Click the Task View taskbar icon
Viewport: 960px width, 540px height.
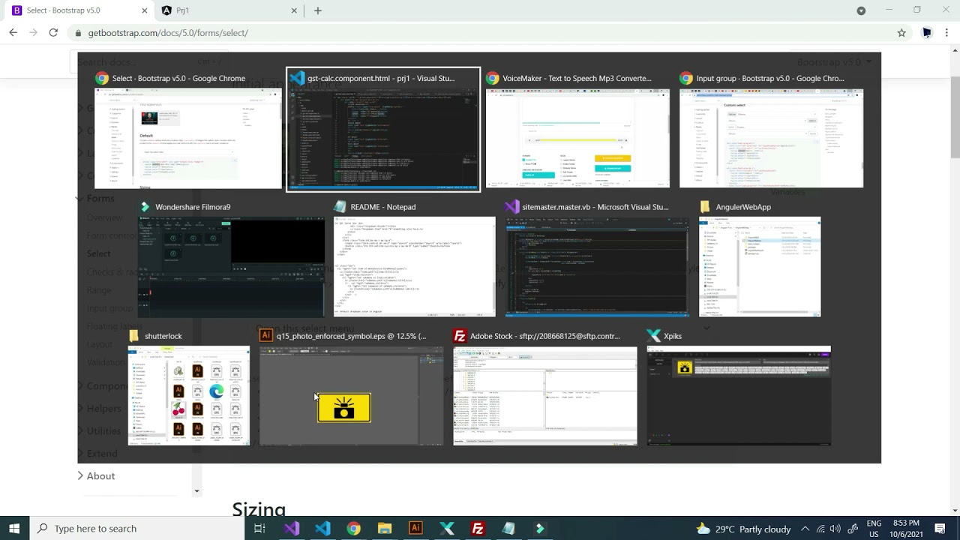tap(259, 529)
